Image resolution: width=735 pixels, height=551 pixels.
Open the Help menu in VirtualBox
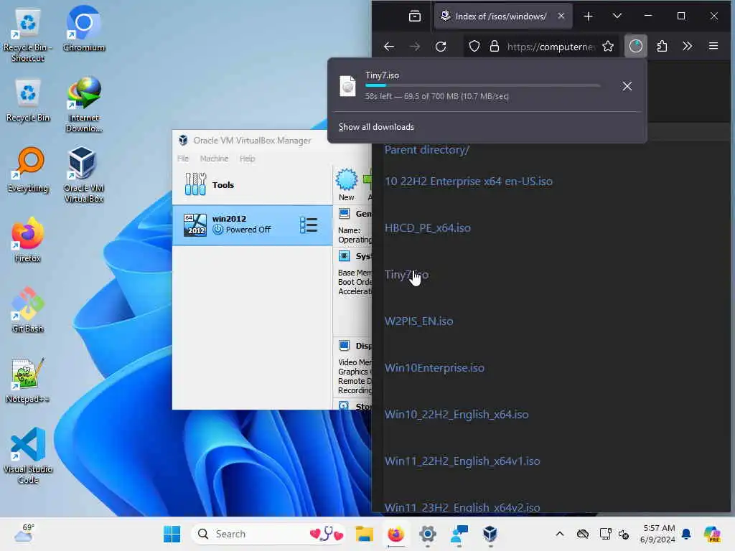[247, 159]
